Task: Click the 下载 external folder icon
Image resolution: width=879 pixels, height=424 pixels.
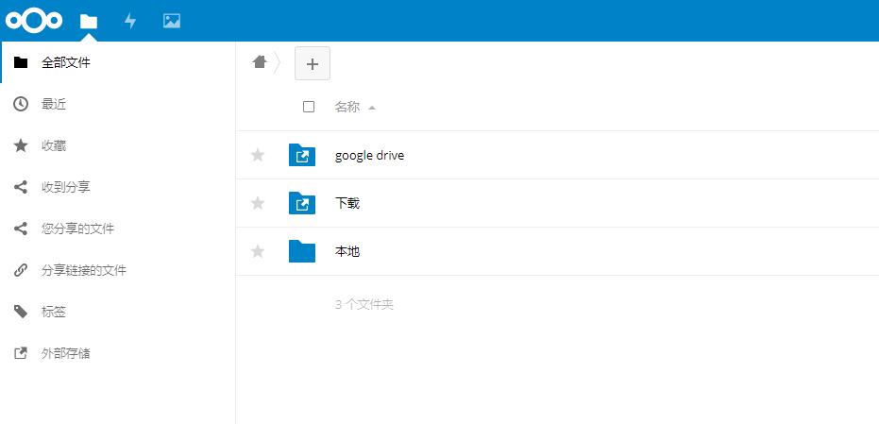Action: [x=302, y=203]
